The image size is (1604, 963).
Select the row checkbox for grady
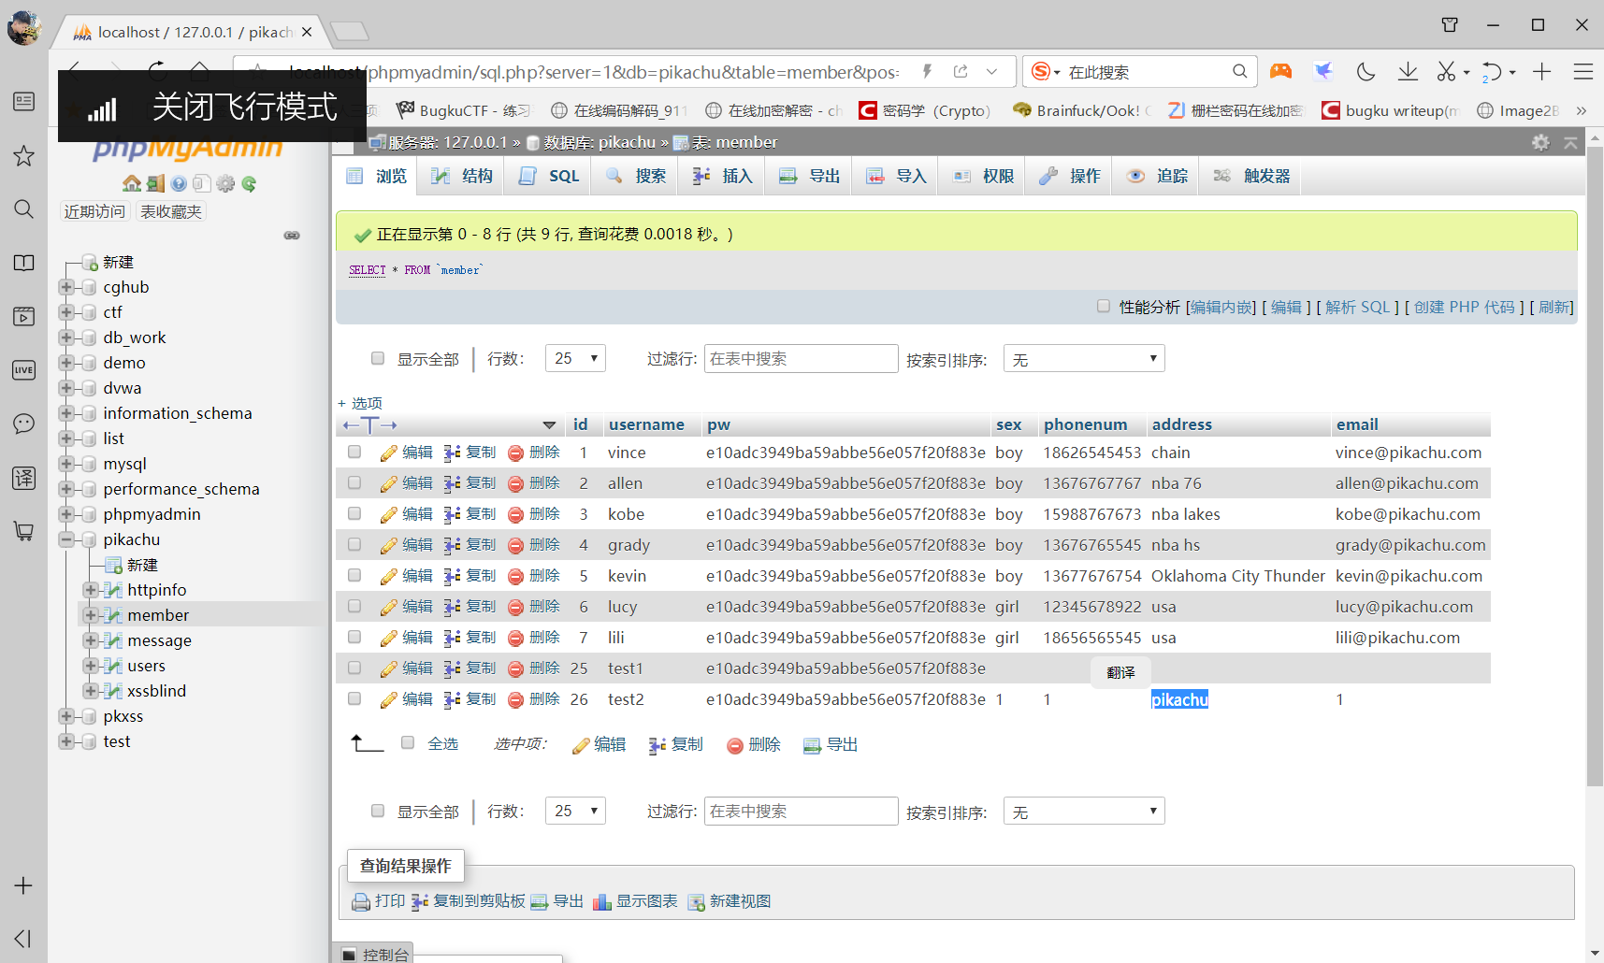354,544
